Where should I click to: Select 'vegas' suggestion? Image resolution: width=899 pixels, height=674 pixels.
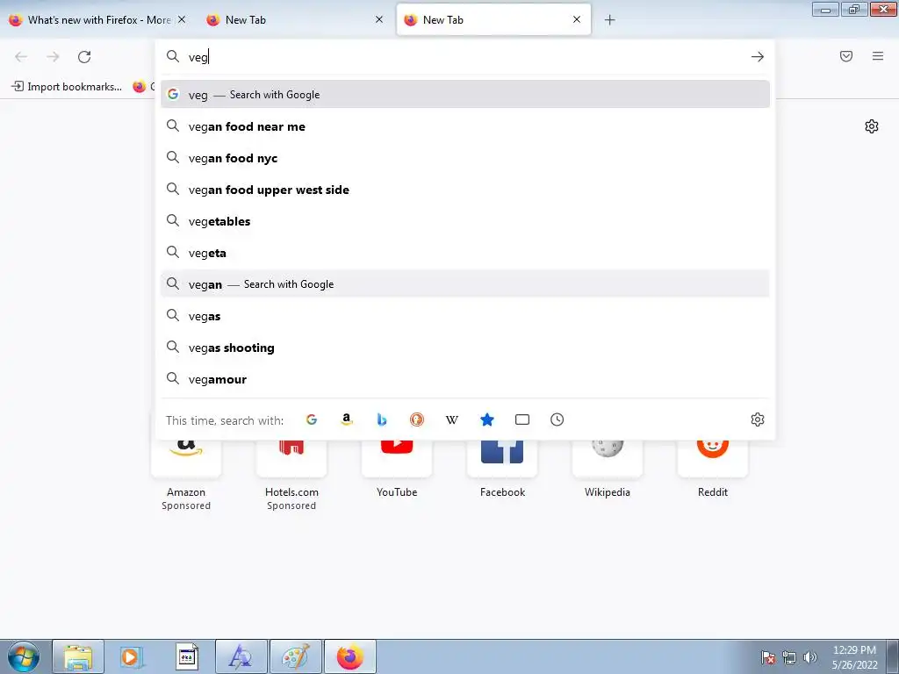pyautogui.click(x=465, y=316)
